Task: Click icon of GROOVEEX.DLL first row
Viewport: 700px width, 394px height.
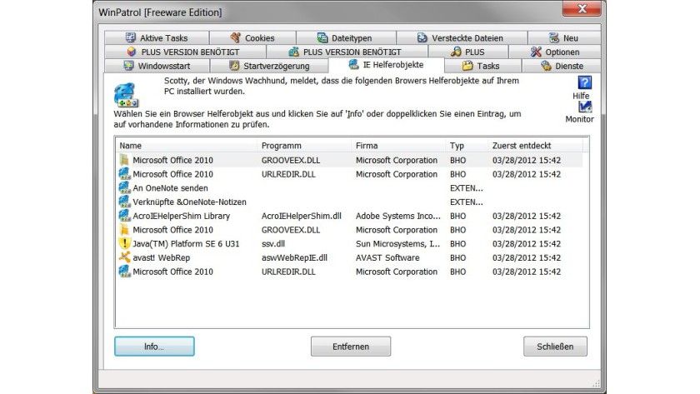Action: point(124,160)
